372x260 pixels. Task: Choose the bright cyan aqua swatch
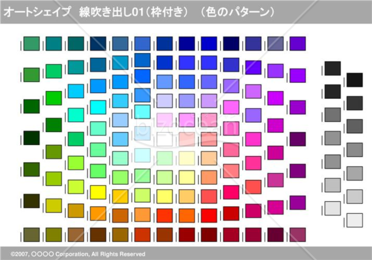[x=98, y=107]
